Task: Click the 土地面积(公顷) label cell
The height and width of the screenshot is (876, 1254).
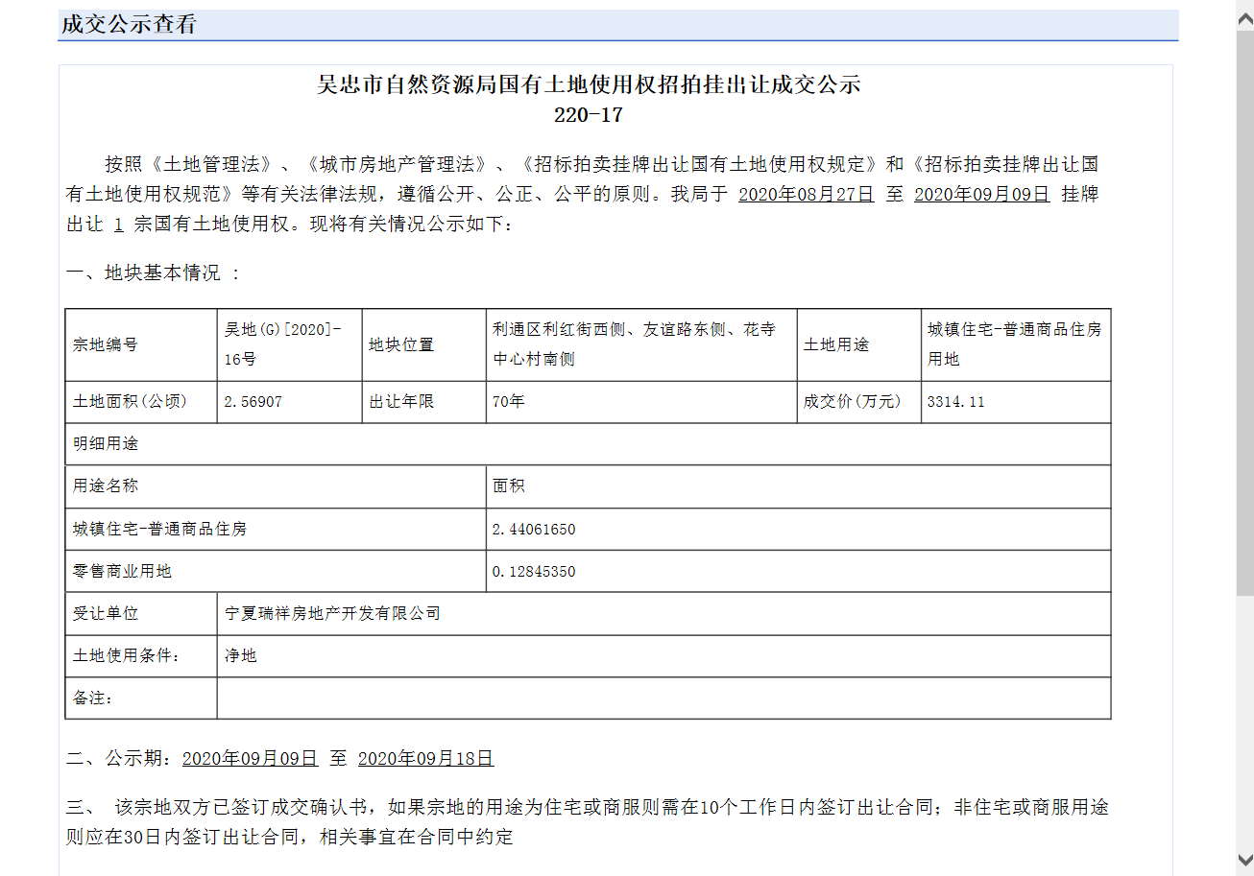Action: 141,402
